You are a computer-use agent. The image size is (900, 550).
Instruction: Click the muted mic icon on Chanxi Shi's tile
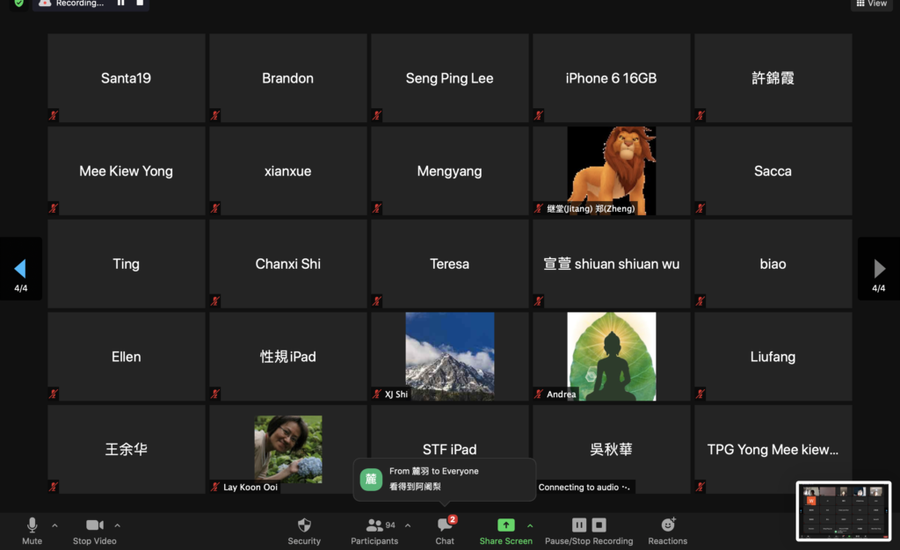215,301
